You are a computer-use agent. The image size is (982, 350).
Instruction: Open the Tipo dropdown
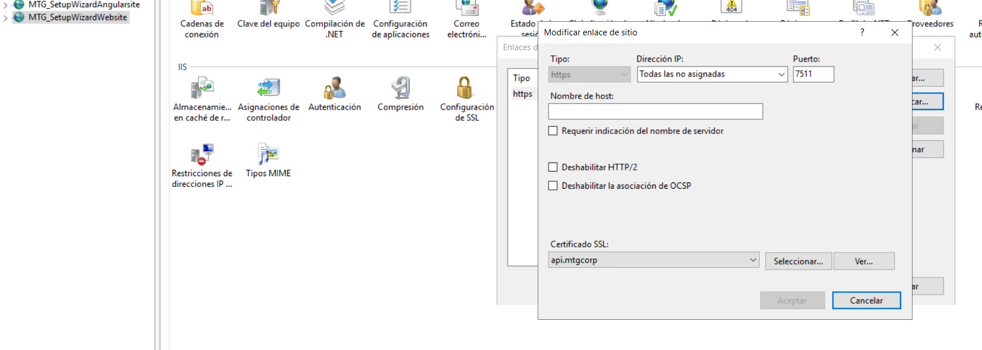click(x=590, y=74)
